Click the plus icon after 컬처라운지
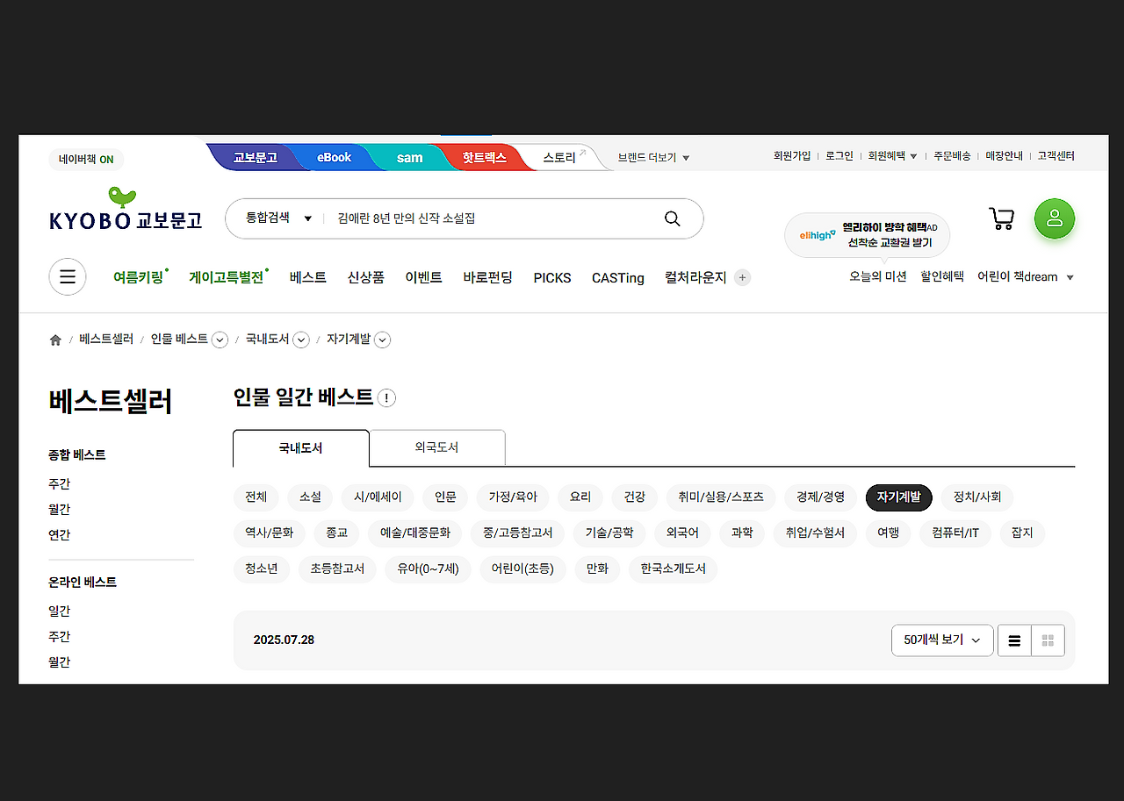Image resolution: width=1124 pixels, height=801 pixels. coord(742,278)
